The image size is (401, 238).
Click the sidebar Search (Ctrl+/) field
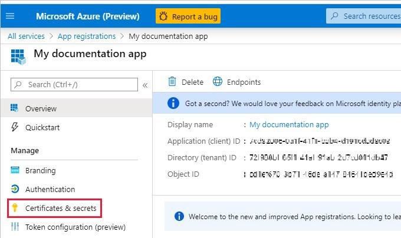pos(74,84)
